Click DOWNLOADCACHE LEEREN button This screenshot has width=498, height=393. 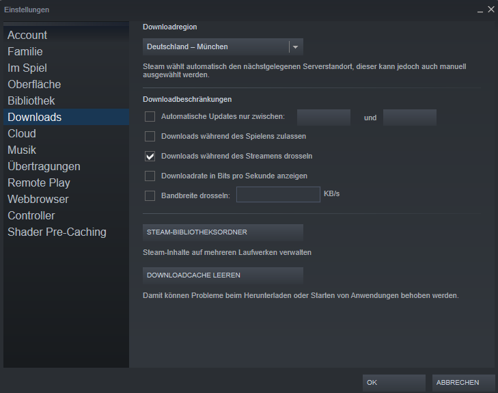pos(223,275)
